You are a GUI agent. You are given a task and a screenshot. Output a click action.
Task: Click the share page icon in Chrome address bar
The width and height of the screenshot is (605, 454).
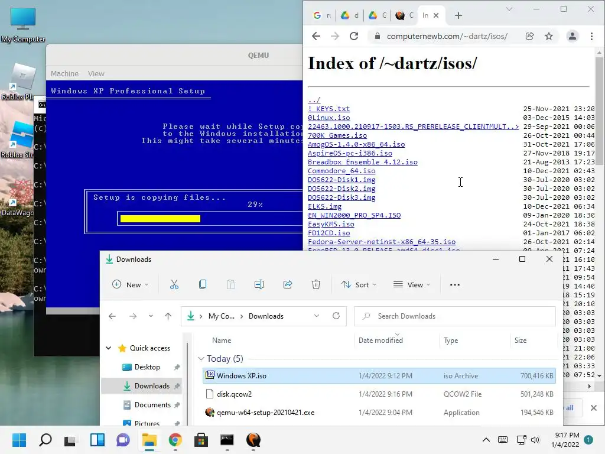tap(530, 36)
